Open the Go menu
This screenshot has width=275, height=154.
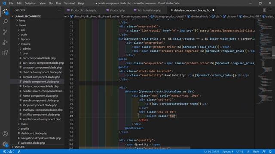pos(51,3)
